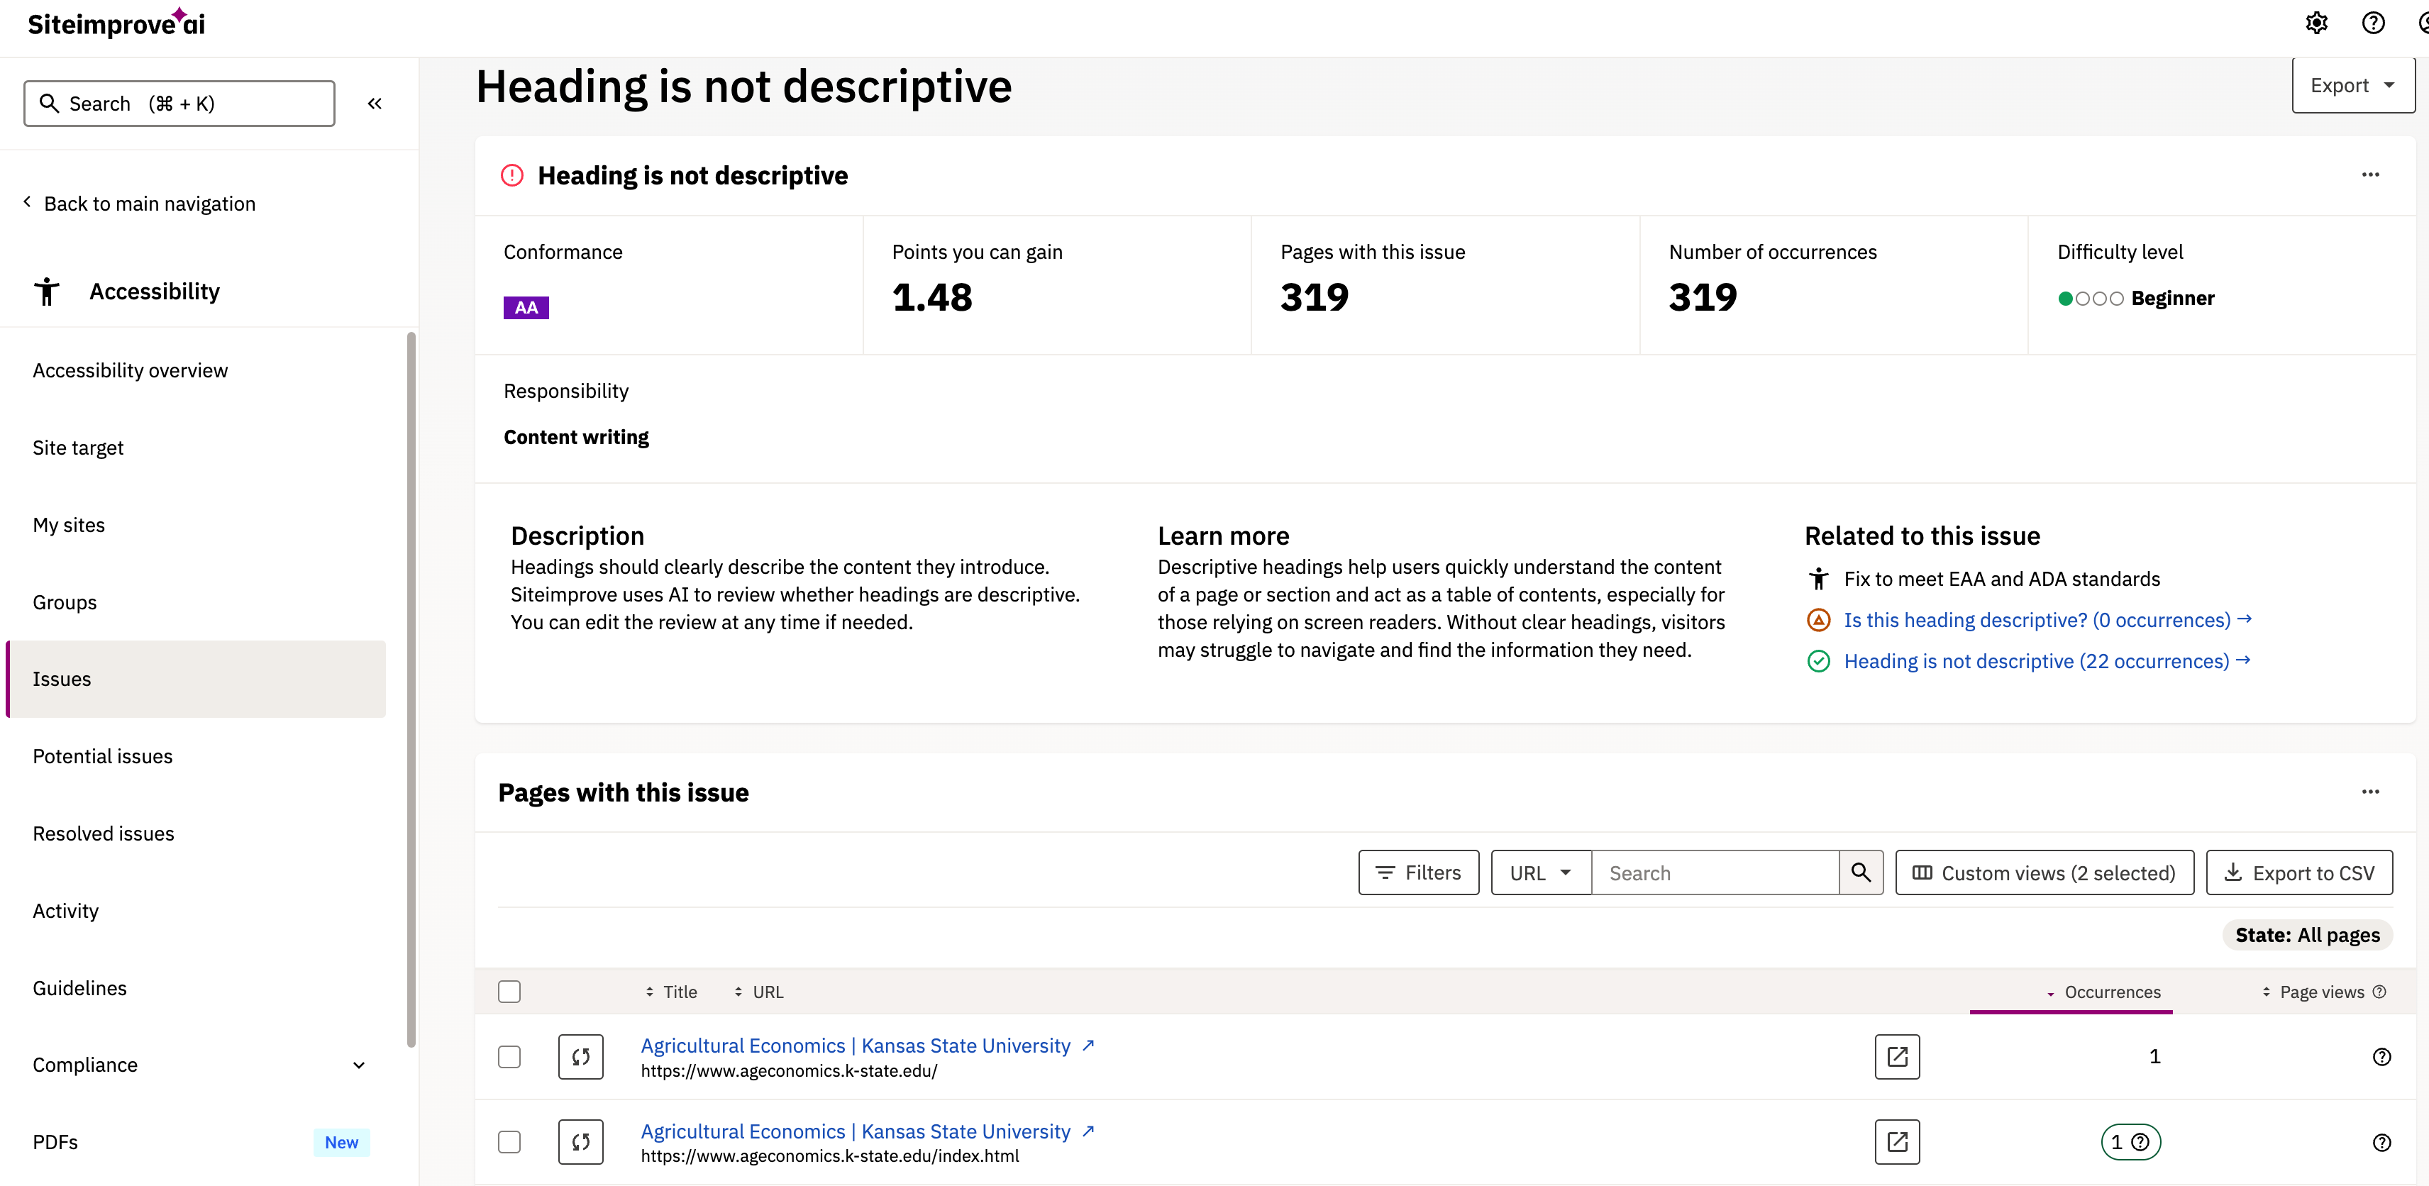
Task: Recheck the first Agricultural Economics page
Action: point(581,1056)
